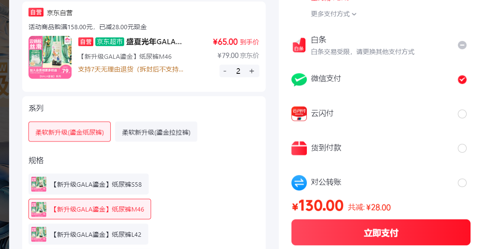Increase product quantity with plus button
Viewport: 482px width, 249px height.
251,71
